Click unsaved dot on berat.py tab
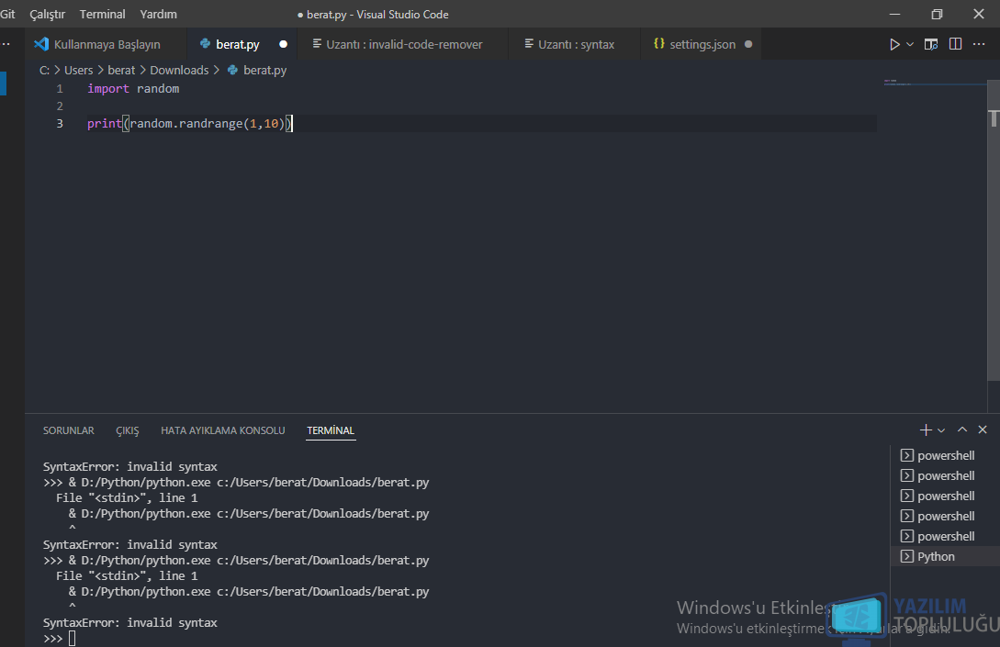 pyautogui.click(x=283, y=44)
